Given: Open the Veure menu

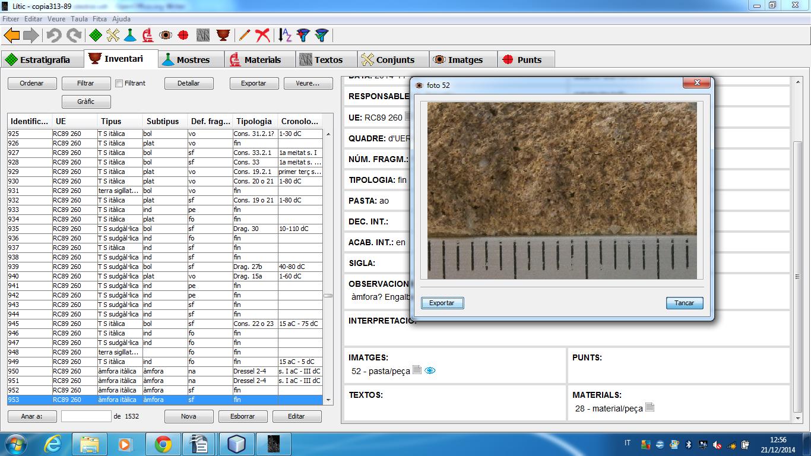Looking at the screenshot, I should point(56,19).
